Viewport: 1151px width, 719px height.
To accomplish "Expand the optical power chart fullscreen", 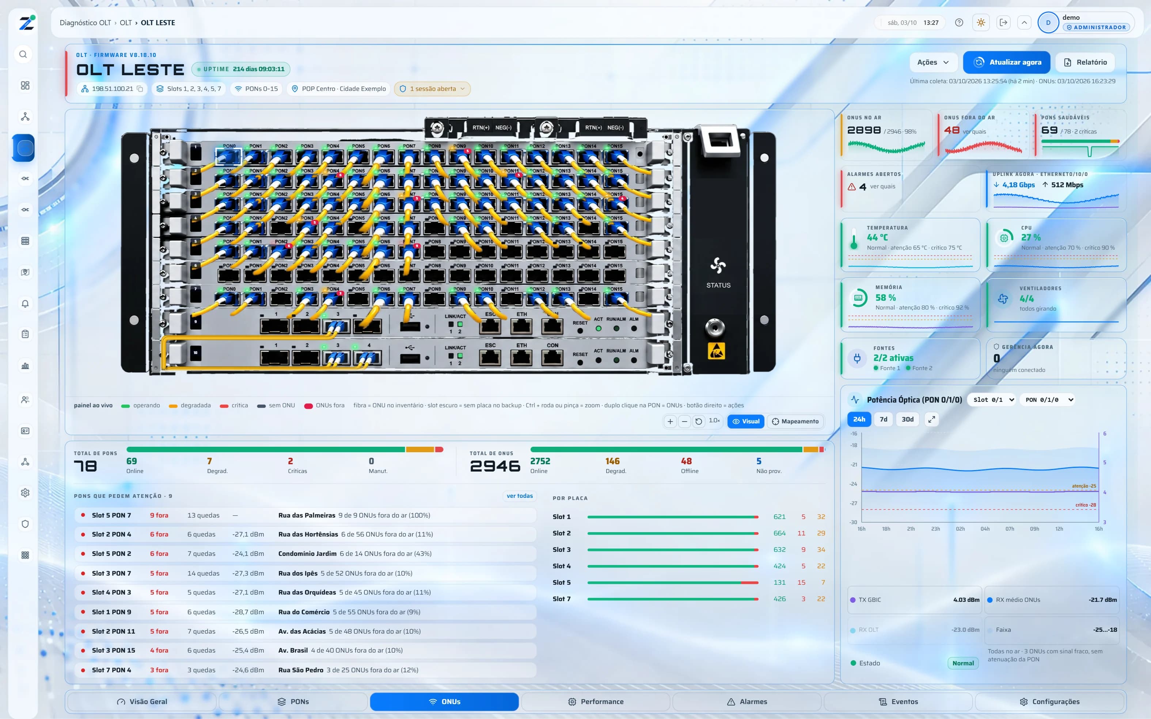I will click(931, 419).
